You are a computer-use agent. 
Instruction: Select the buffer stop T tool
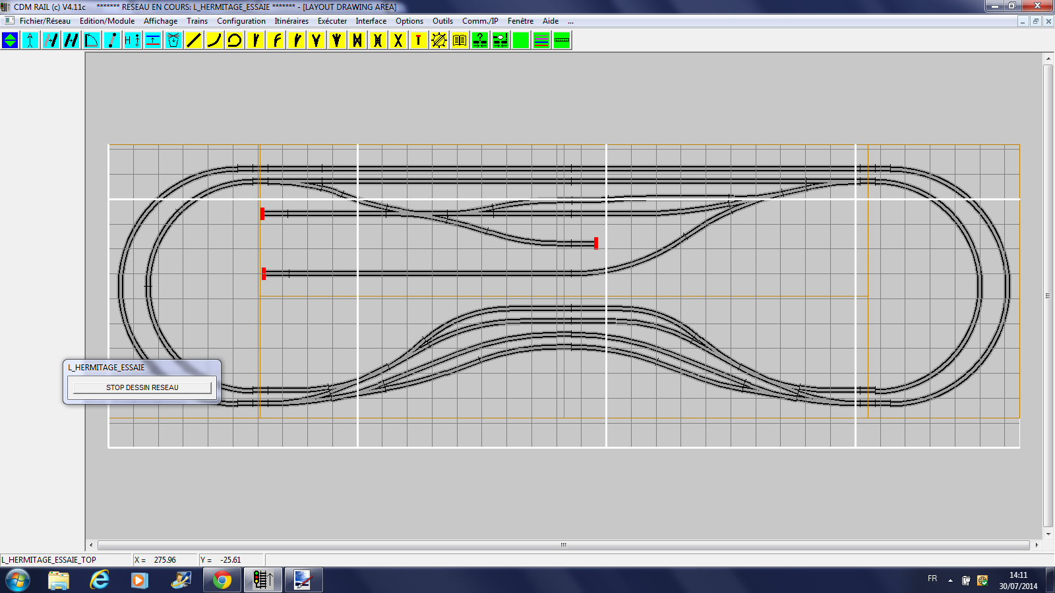(419, 41)
